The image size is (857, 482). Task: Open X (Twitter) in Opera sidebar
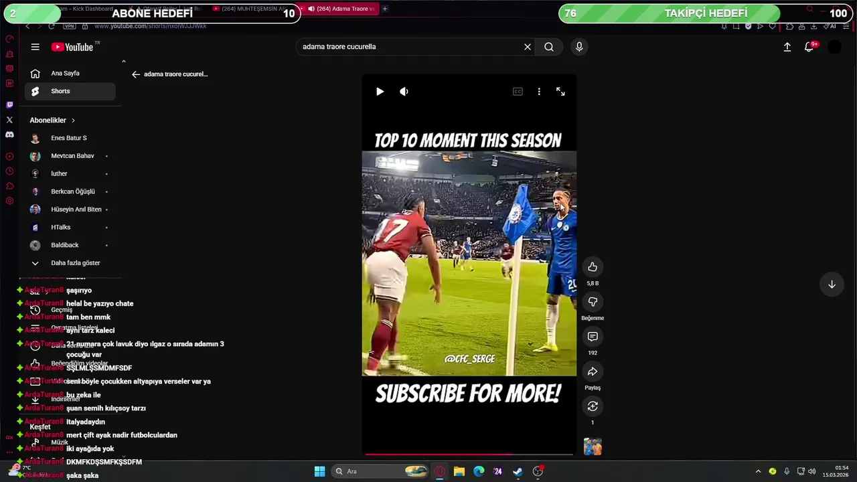click(9, 120)
